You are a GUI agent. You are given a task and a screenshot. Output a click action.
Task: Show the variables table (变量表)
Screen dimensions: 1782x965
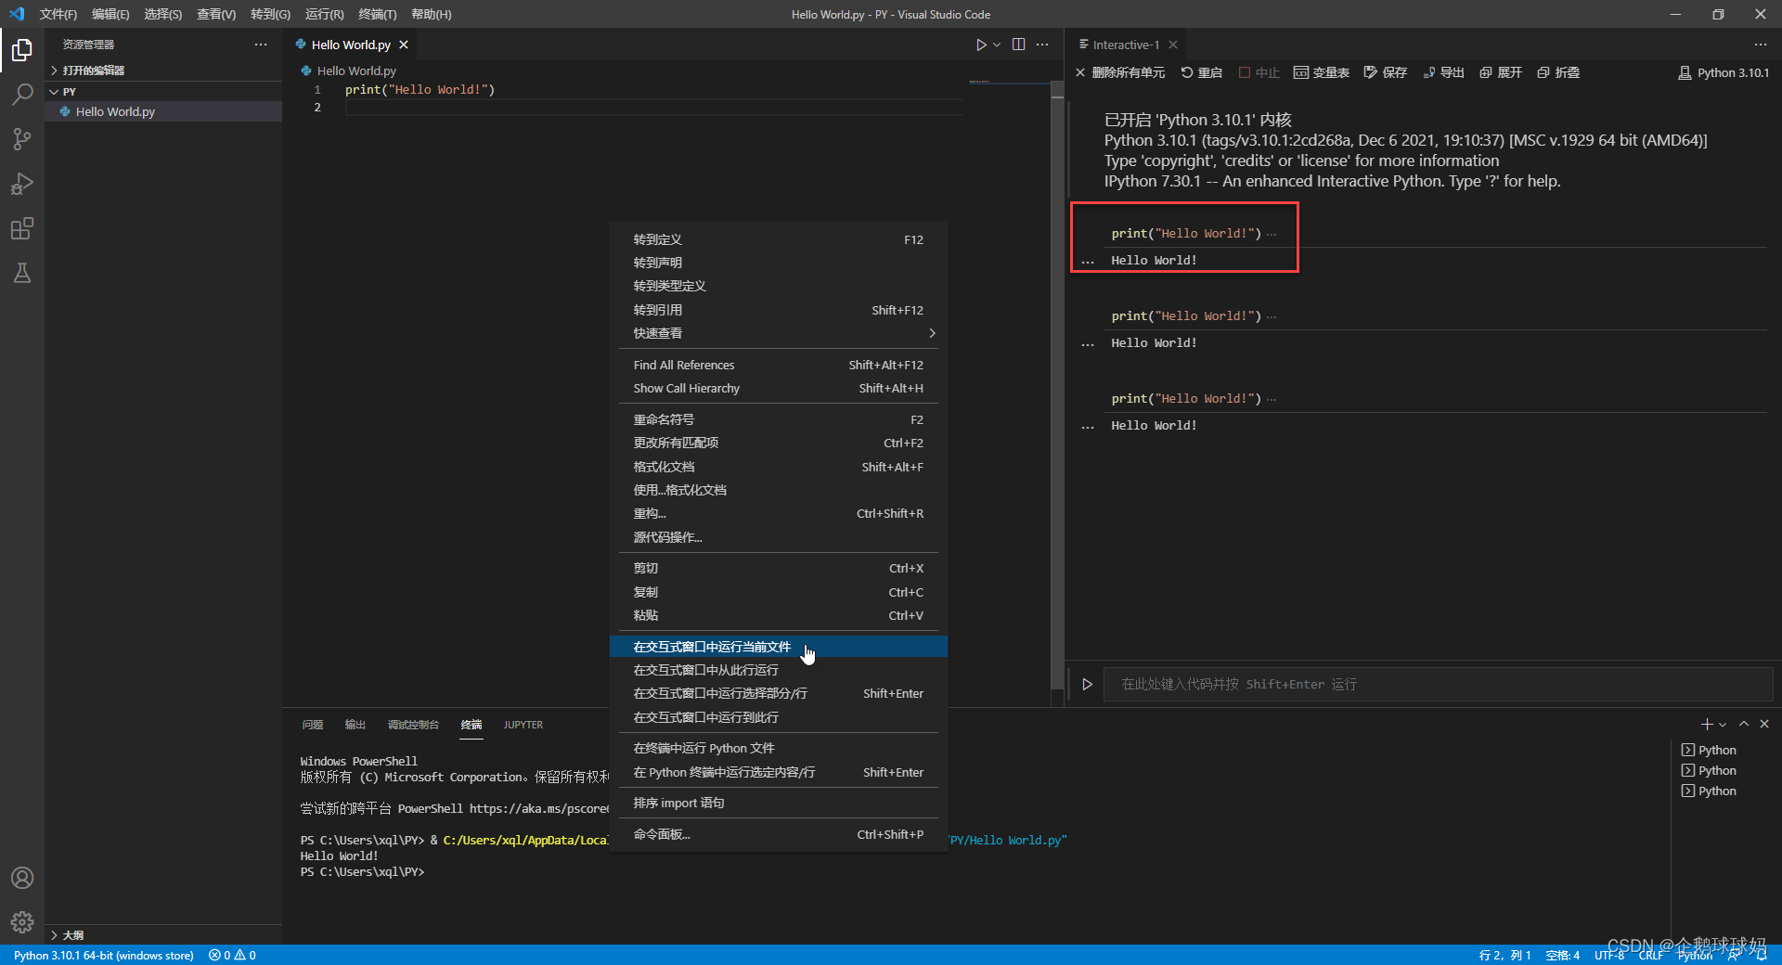click(1321, 71)
